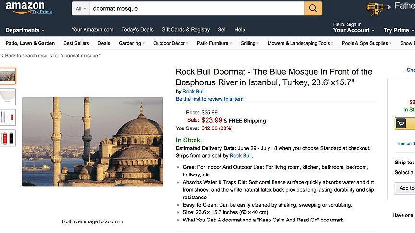Click the drill advertisement icon
Image resolution: width=415 pixels, height=233 pixels.
click(378, 9)
